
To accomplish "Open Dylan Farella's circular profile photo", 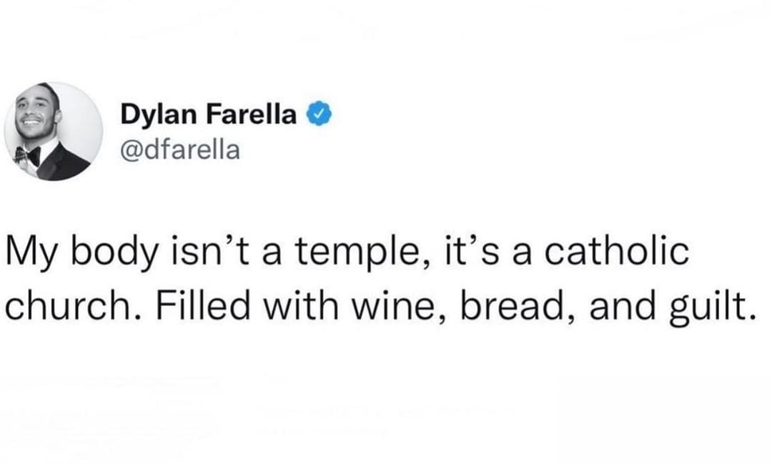I will pos(53,131).
